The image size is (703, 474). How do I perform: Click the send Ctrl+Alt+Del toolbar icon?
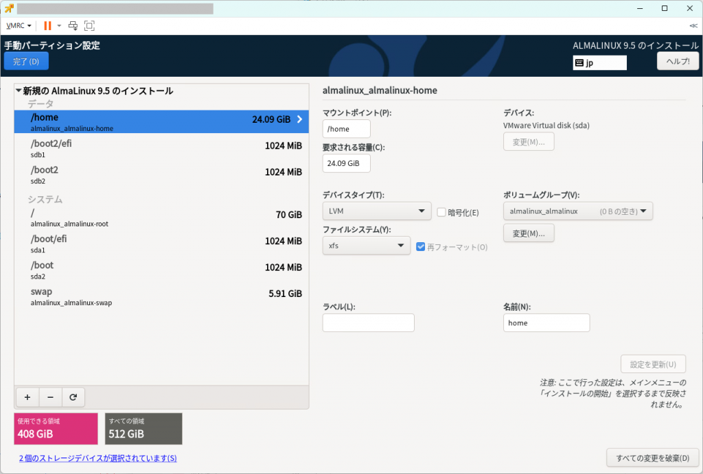point(73,25)
